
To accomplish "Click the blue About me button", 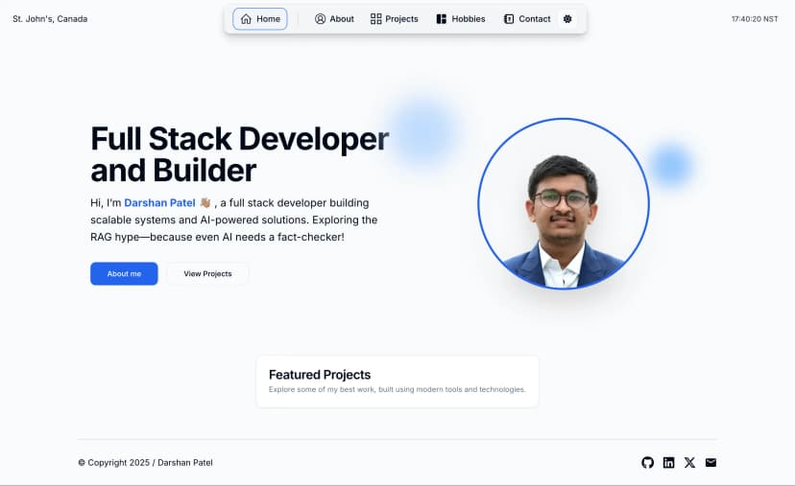I will [x=124, y=273].
